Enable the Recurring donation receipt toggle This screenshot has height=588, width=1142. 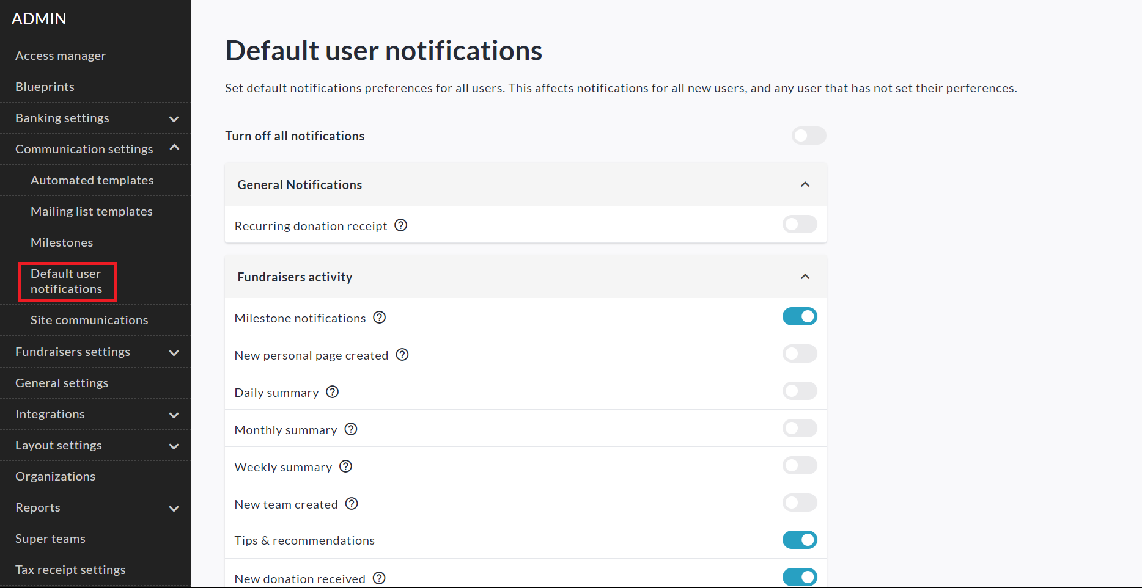coord(799,224)
